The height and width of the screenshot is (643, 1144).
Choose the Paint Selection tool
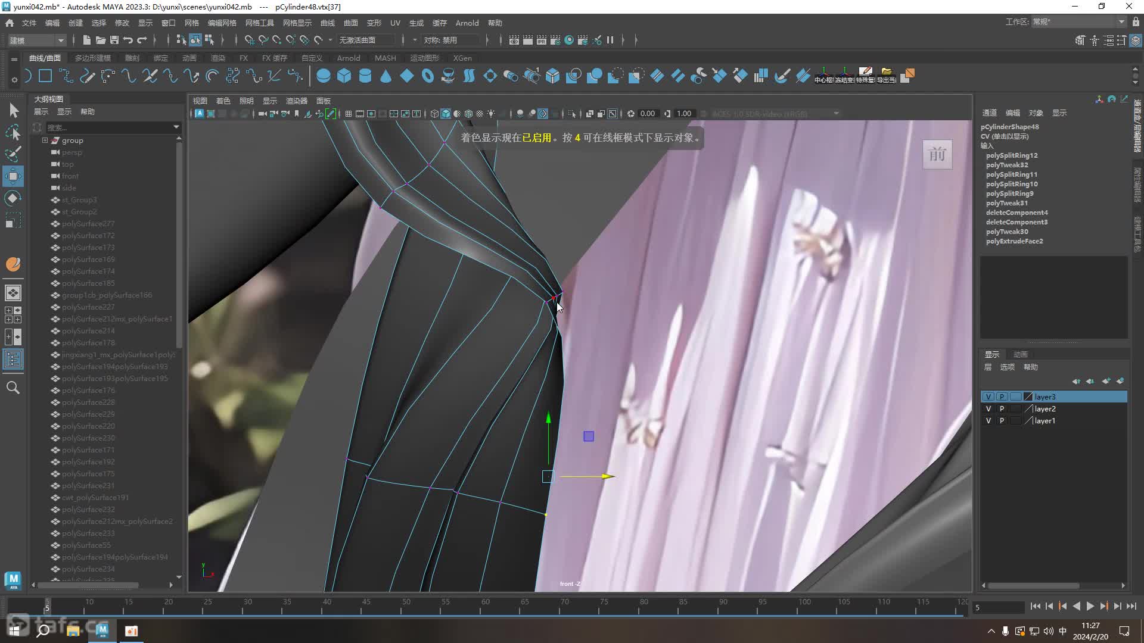13,154
